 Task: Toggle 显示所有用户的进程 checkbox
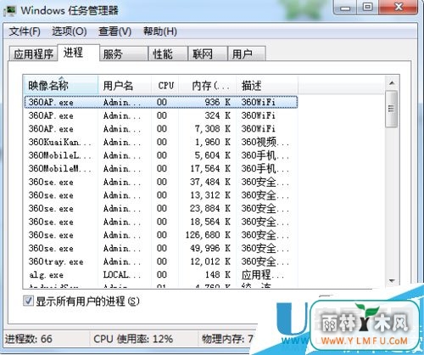point(28,301)
